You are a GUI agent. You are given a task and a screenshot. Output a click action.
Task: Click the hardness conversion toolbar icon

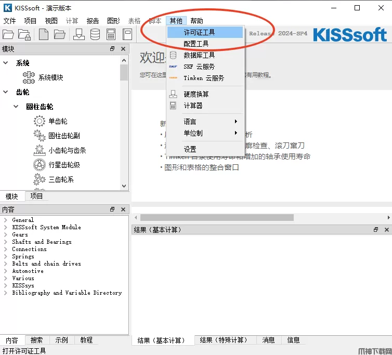coord(79,34)
